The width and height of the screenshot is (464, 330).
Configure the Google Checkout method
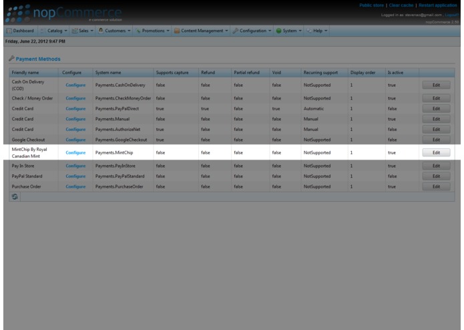coord(75,140)
